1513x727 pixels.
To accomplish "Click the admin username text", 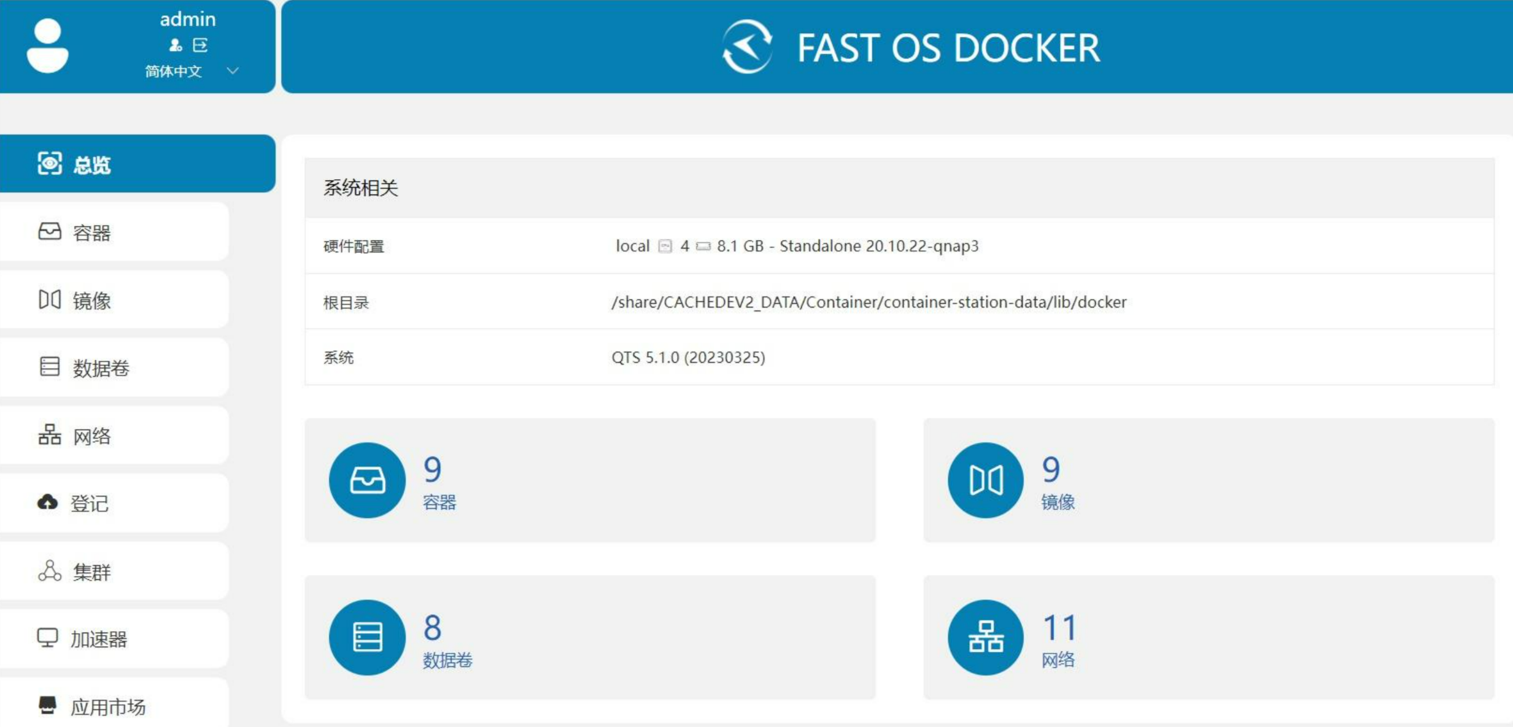I will tap(188, 19).
